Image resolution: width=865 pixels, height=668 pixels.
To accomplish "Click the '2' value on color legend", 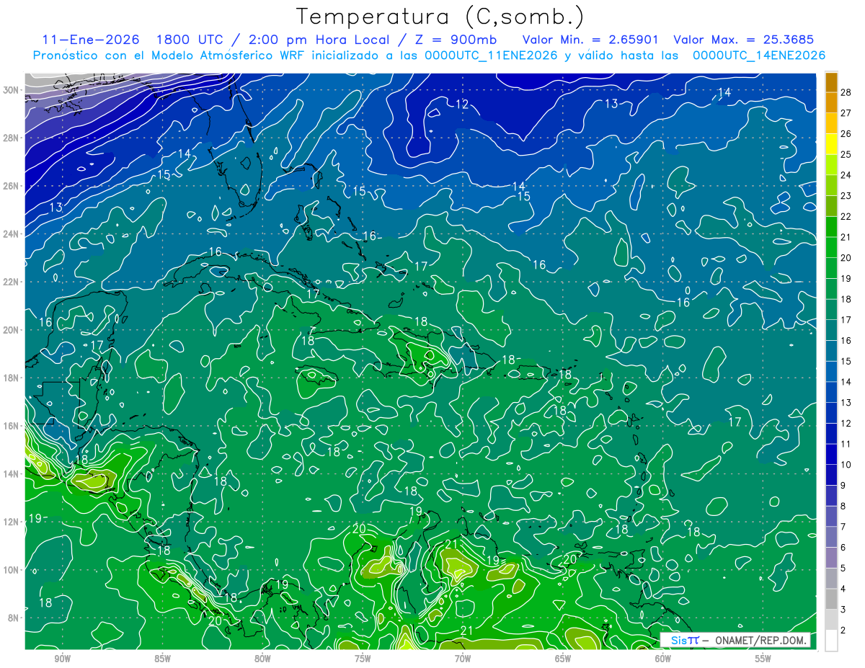I will pos(843,631).
